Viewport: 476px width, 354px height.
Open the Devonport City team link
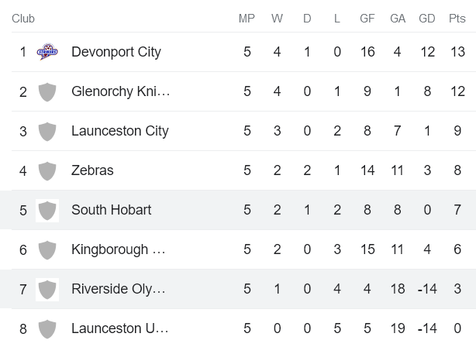tap(116, 52)
